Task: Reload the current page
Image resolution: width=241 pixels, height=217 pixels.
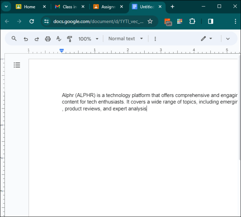Action: [32, 21]
